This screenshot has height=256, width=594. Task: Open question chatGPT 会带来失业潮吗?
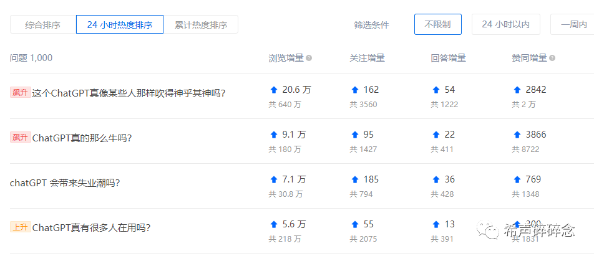(x=65, y=183)
